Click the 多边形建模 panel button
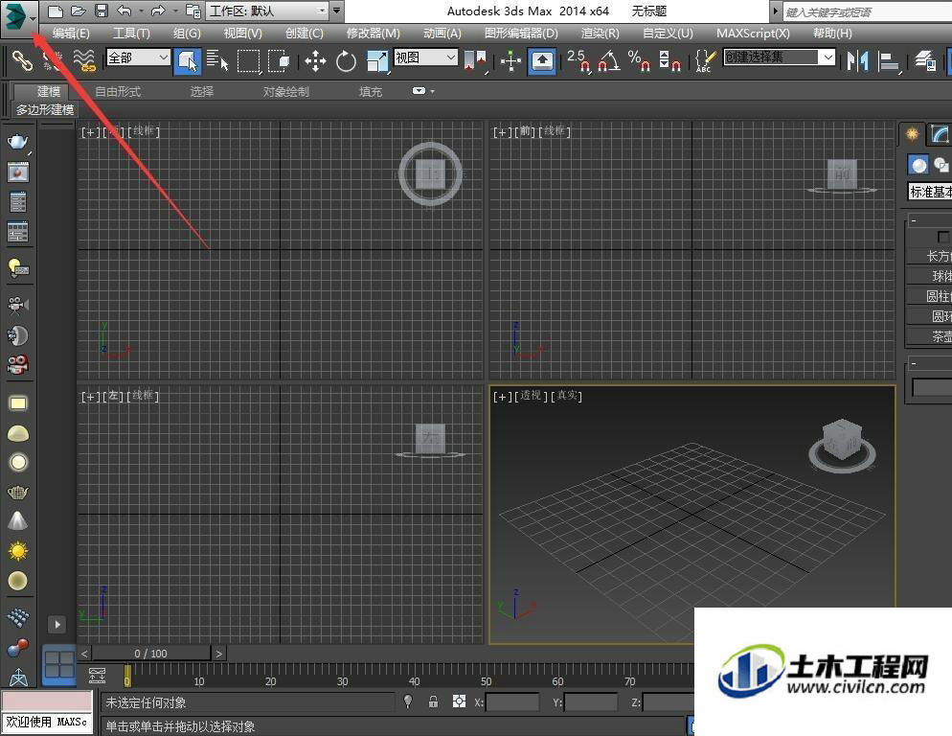Image resolution: width=952 pixels, height=736 pixels. 45,110
